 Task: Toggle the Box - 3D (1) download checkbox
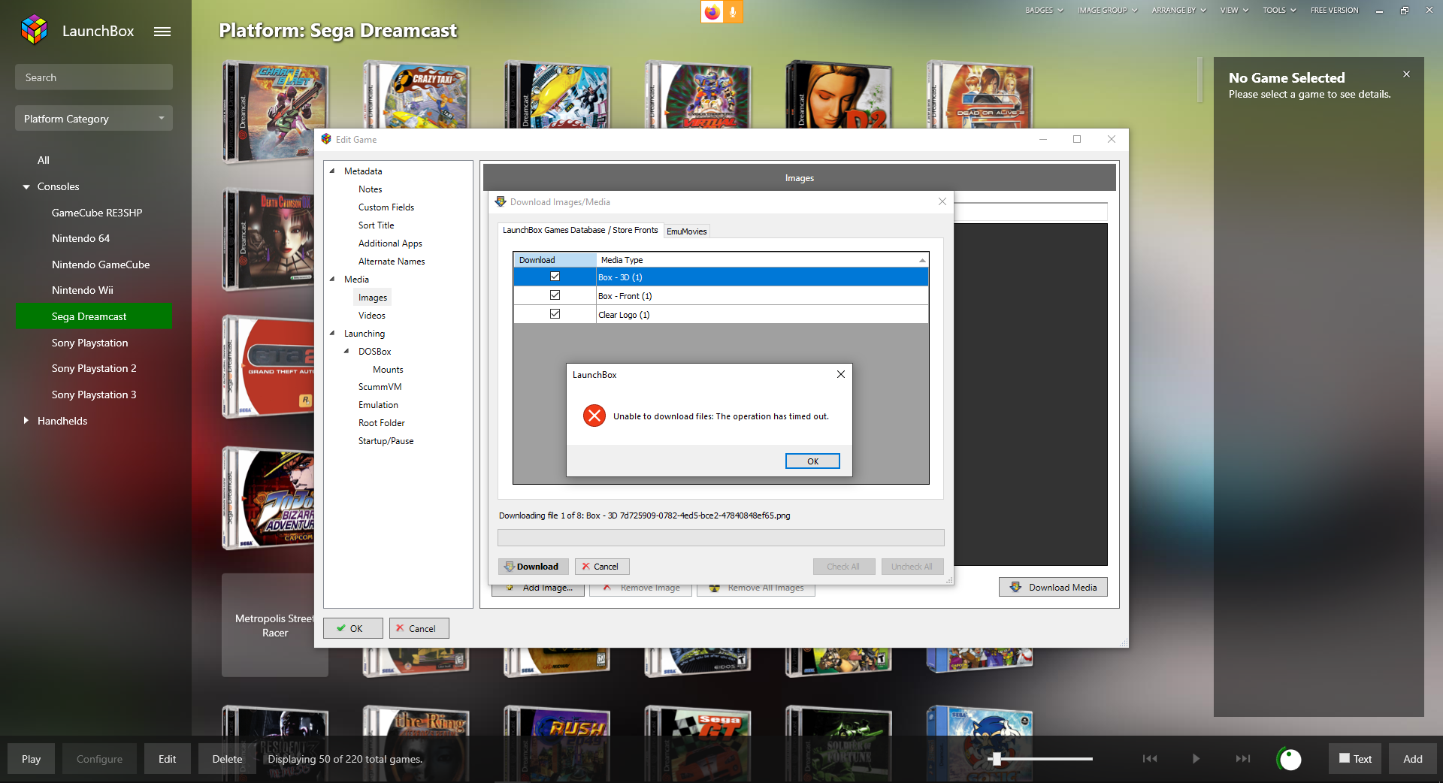555,277
